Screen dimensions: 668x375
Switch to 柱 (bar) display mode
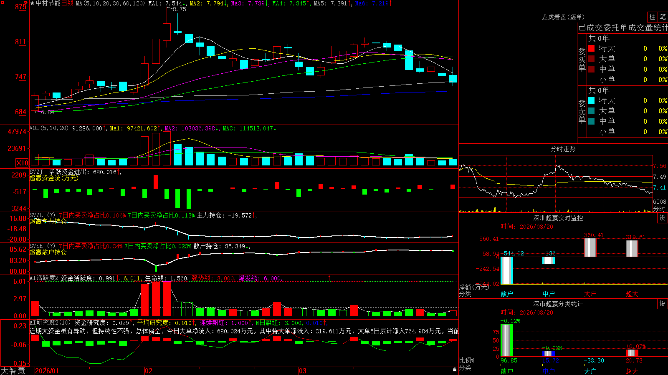652,17
